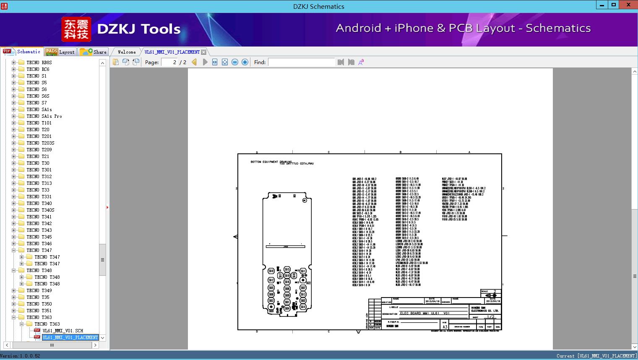Image resolution: width=638 pixels, height=360 pixels.
Task: Close the UL61_MMI_V01_PLACEMENT tab
Action: coord(204,52)
